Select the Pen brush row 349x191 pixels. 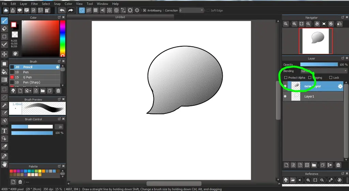tap(35, 72)
